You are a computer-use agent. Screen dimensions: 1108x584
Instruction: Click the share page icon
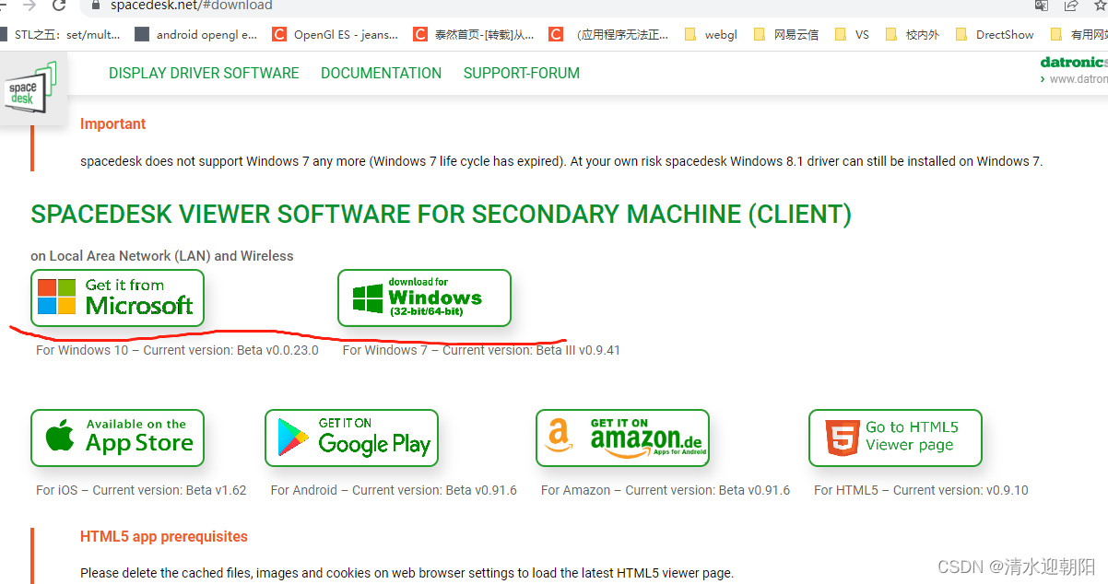(1071, 6)
